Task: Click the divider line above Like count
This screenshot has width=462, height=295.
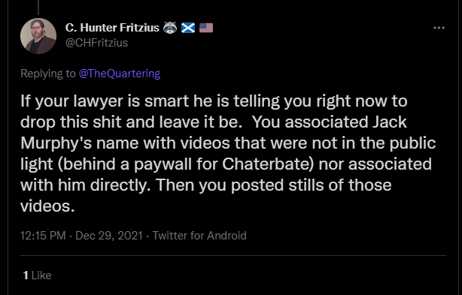Action: click(233, 256)
